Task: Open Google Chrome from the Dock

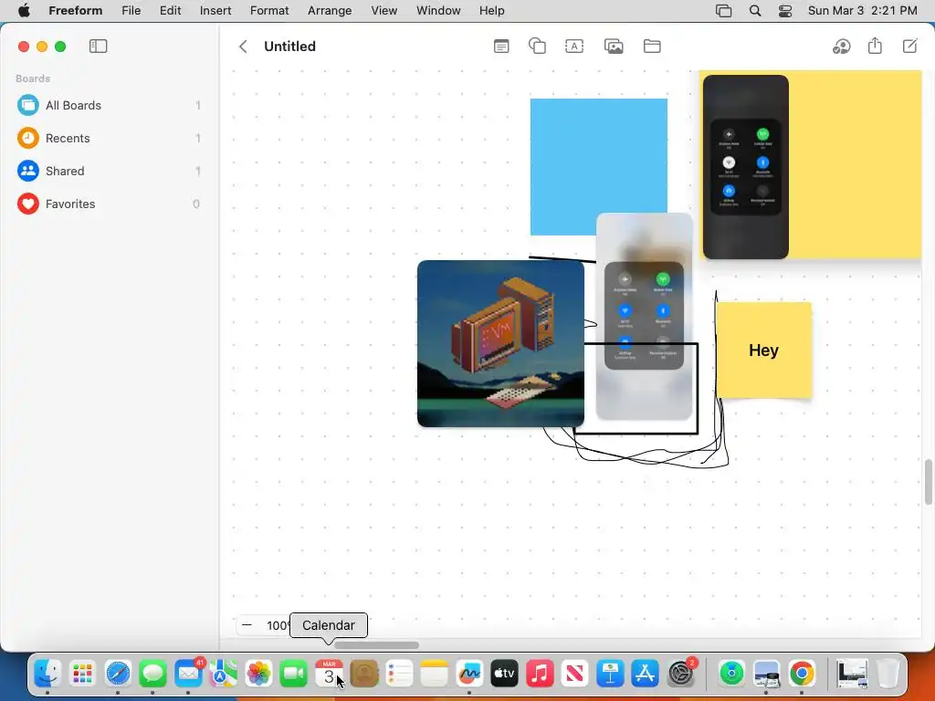Action: click(802, 675)
